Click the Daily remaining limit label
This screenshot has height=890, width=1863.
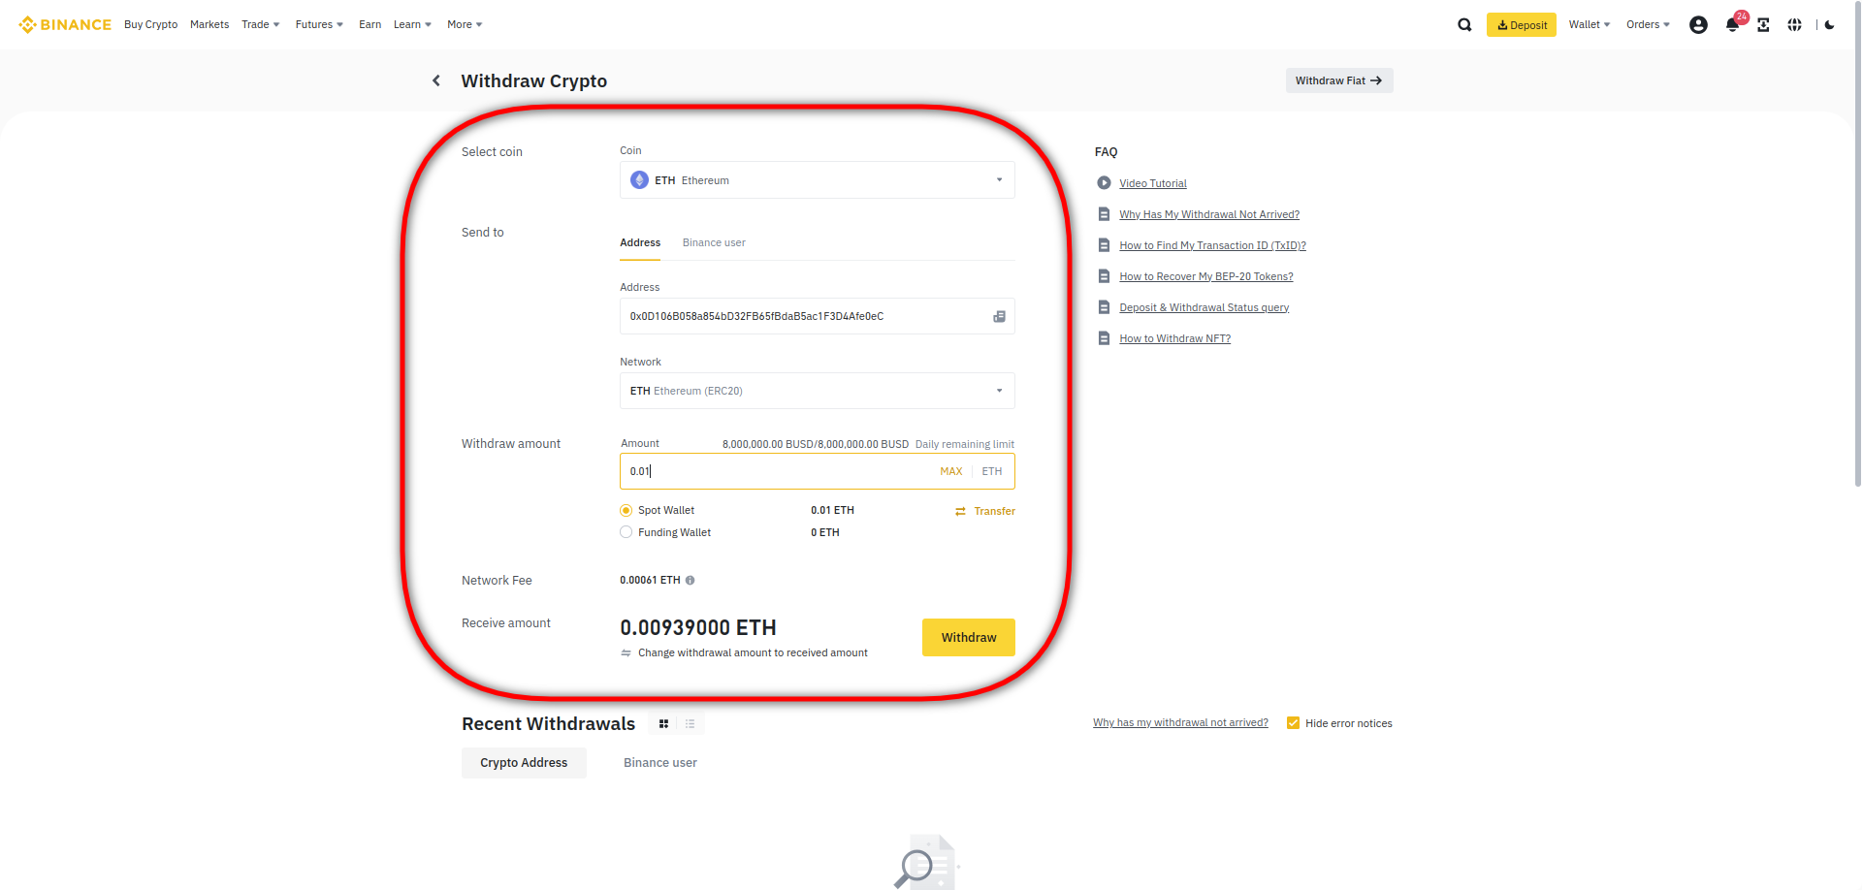pos(965,444)
